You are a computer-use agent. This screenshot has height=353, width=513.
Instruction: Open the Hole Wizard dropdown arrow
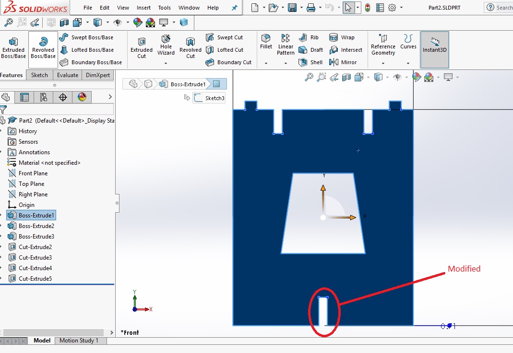tap(166, 63)
